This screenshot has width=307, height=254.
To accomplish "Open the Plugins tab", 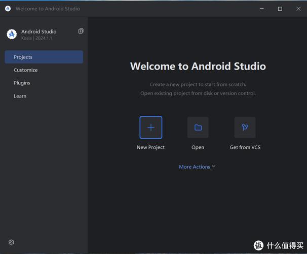I will coord(44,83).
